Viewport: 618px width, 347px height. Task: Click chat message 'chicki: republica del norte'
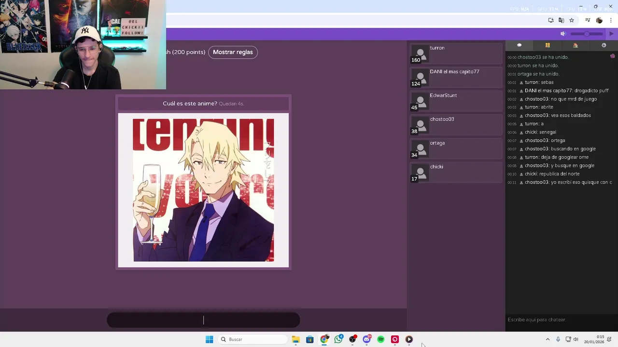tap(552, 174)
